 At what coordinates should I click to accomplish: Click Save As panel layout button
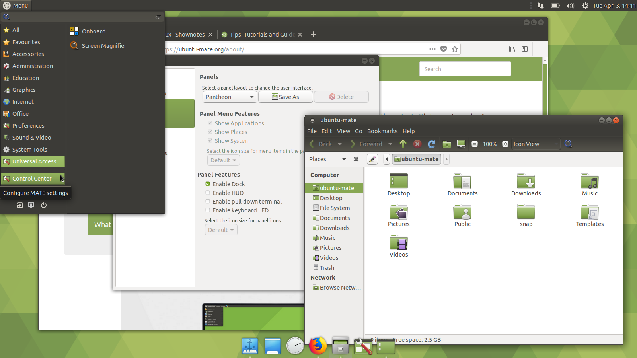pyautogui.click(x=286, y=97)
